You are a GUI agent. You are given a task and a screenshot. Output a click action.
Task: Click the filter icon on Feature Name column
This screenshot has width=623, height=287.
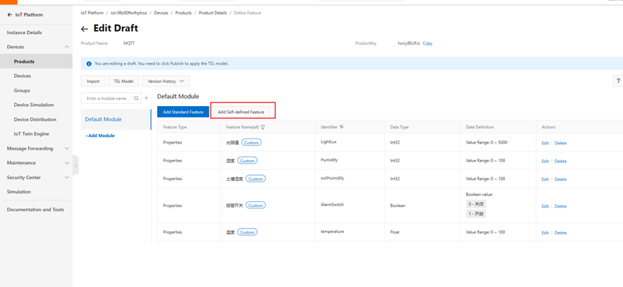coord(263,128)
